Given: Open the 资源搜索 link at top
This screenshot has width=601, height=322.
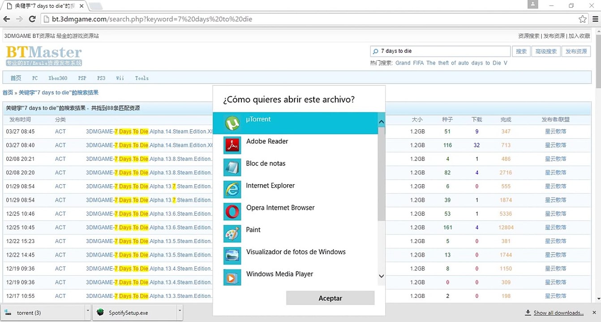Looking at the screenshot, I should 529,36.
